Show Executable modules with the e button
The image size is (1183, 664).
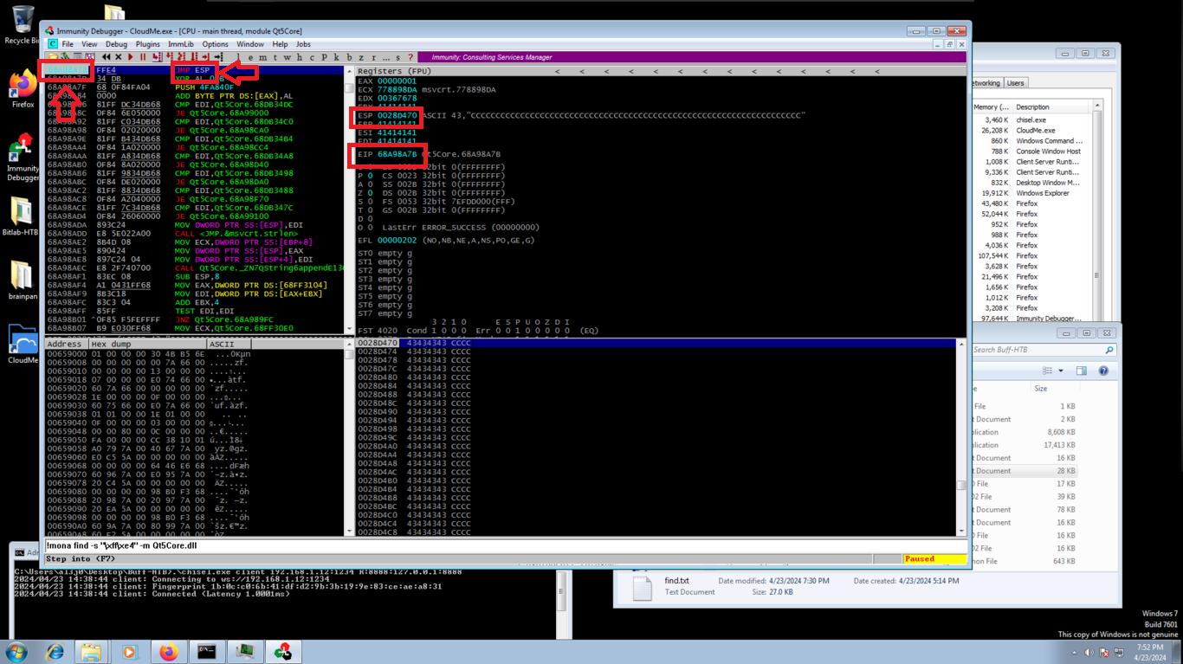250,57
